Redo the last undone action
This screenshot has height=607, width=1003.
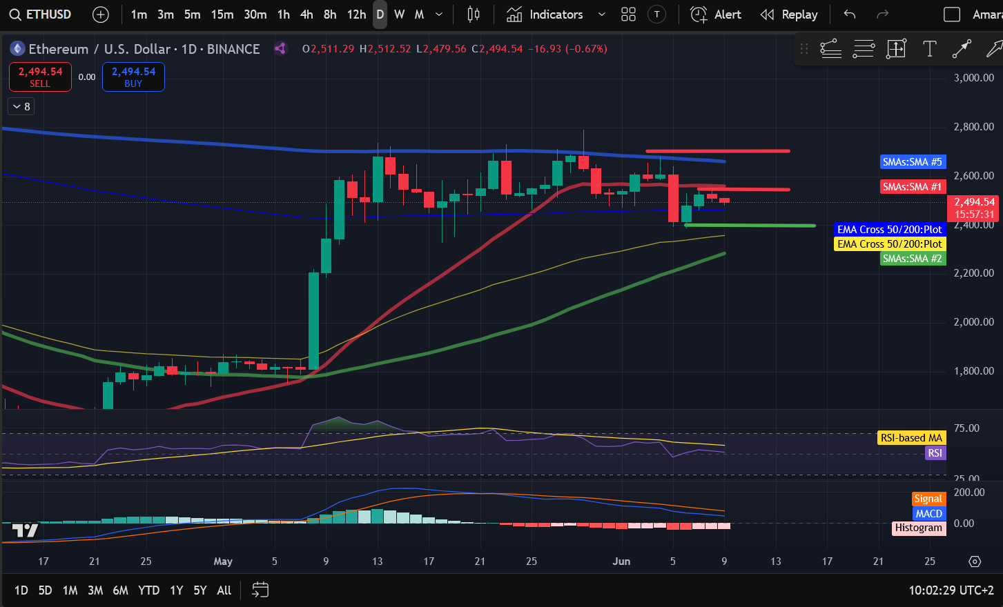pos(882,14)
